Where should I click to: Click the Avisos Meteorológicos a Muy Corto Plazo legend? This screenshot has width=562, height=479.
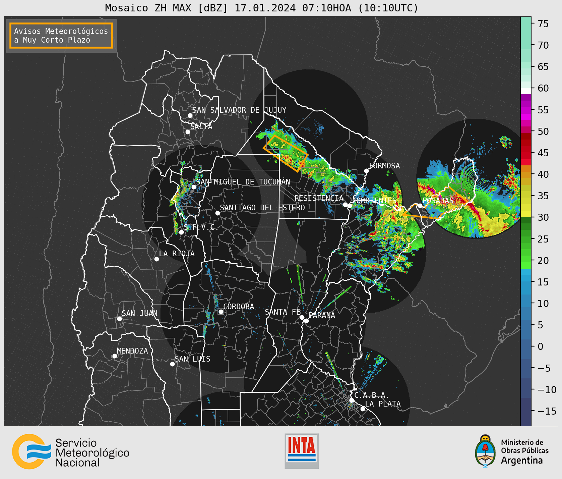point(61,36)
